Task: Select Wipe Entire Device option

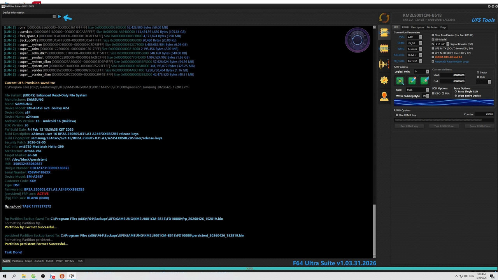Action: tap(456, 96)
